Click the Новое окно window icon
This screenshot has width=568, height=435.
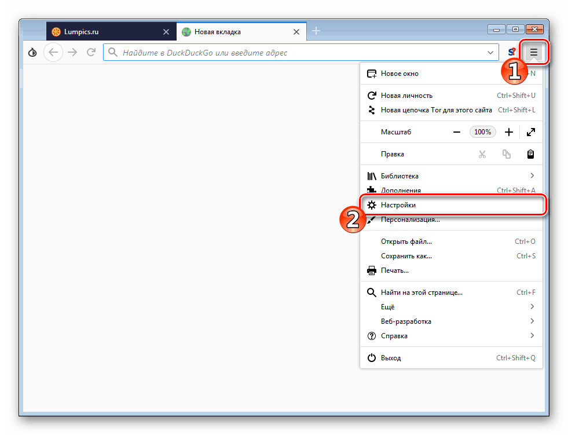click(x=372, y=74)
